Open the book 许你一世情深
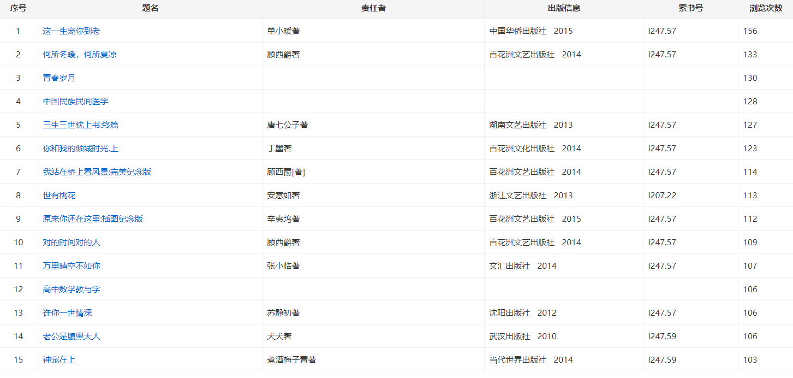793x378 pixels. (x=67, y=313)
